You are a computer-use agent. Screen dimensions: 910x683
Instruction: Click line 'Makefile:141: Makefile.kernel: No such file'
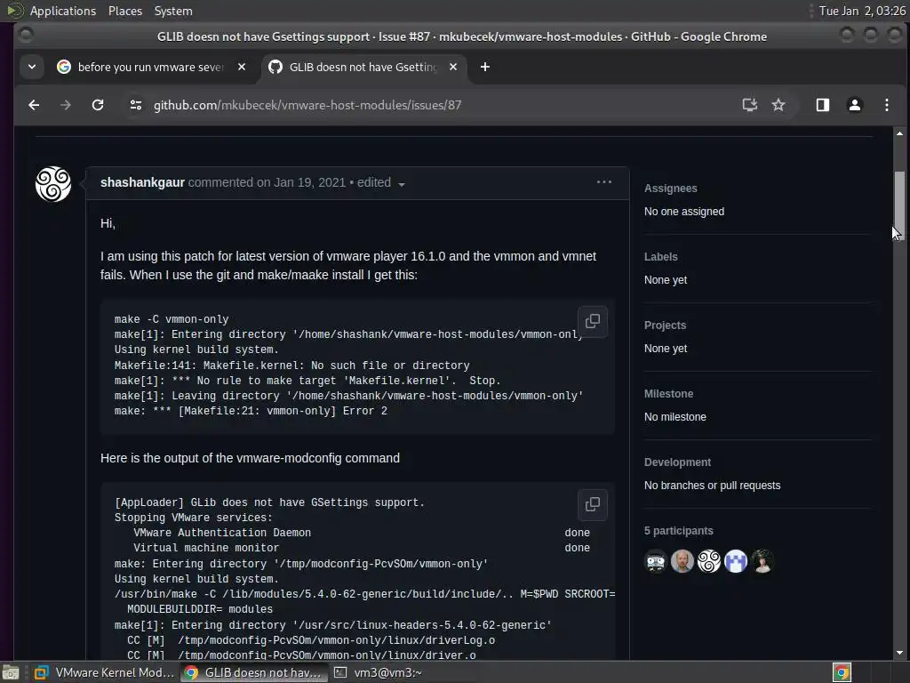point(291,366)
